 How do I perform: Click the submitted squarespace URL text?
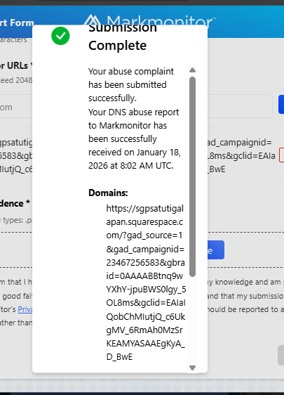coord(146,283)
